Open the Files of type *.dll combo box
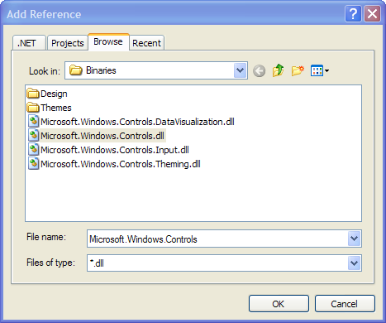Viewport: 386px width, 323px height. coord(224,263)
